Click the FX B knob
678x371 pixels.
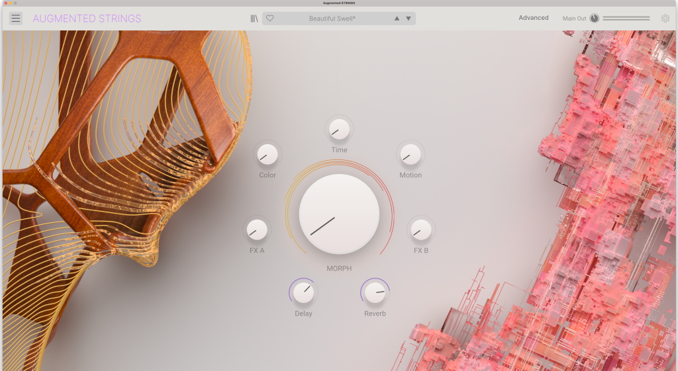pos(420,229)
